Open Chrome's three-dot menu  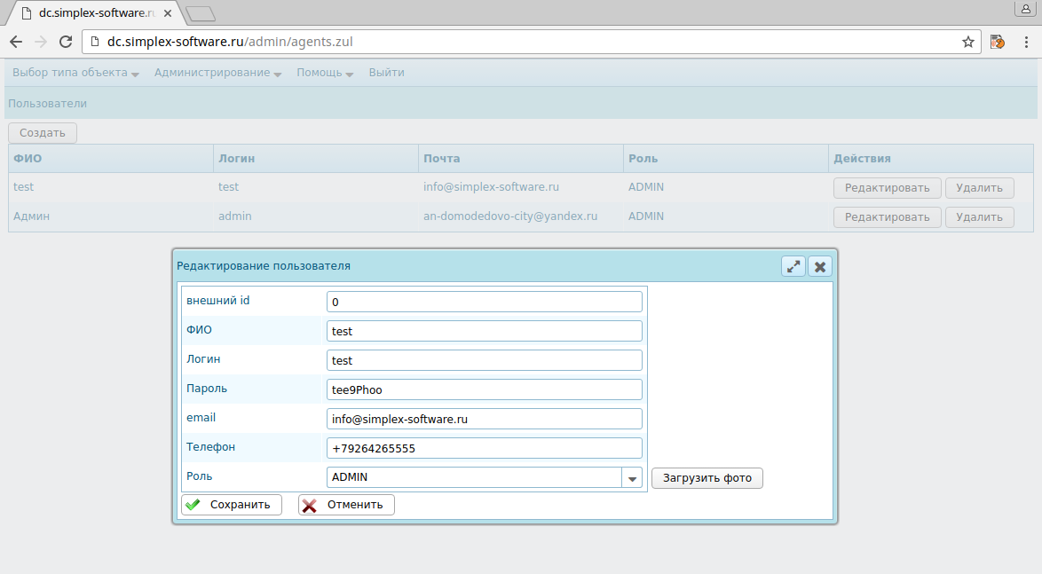tap(1024, 42)
